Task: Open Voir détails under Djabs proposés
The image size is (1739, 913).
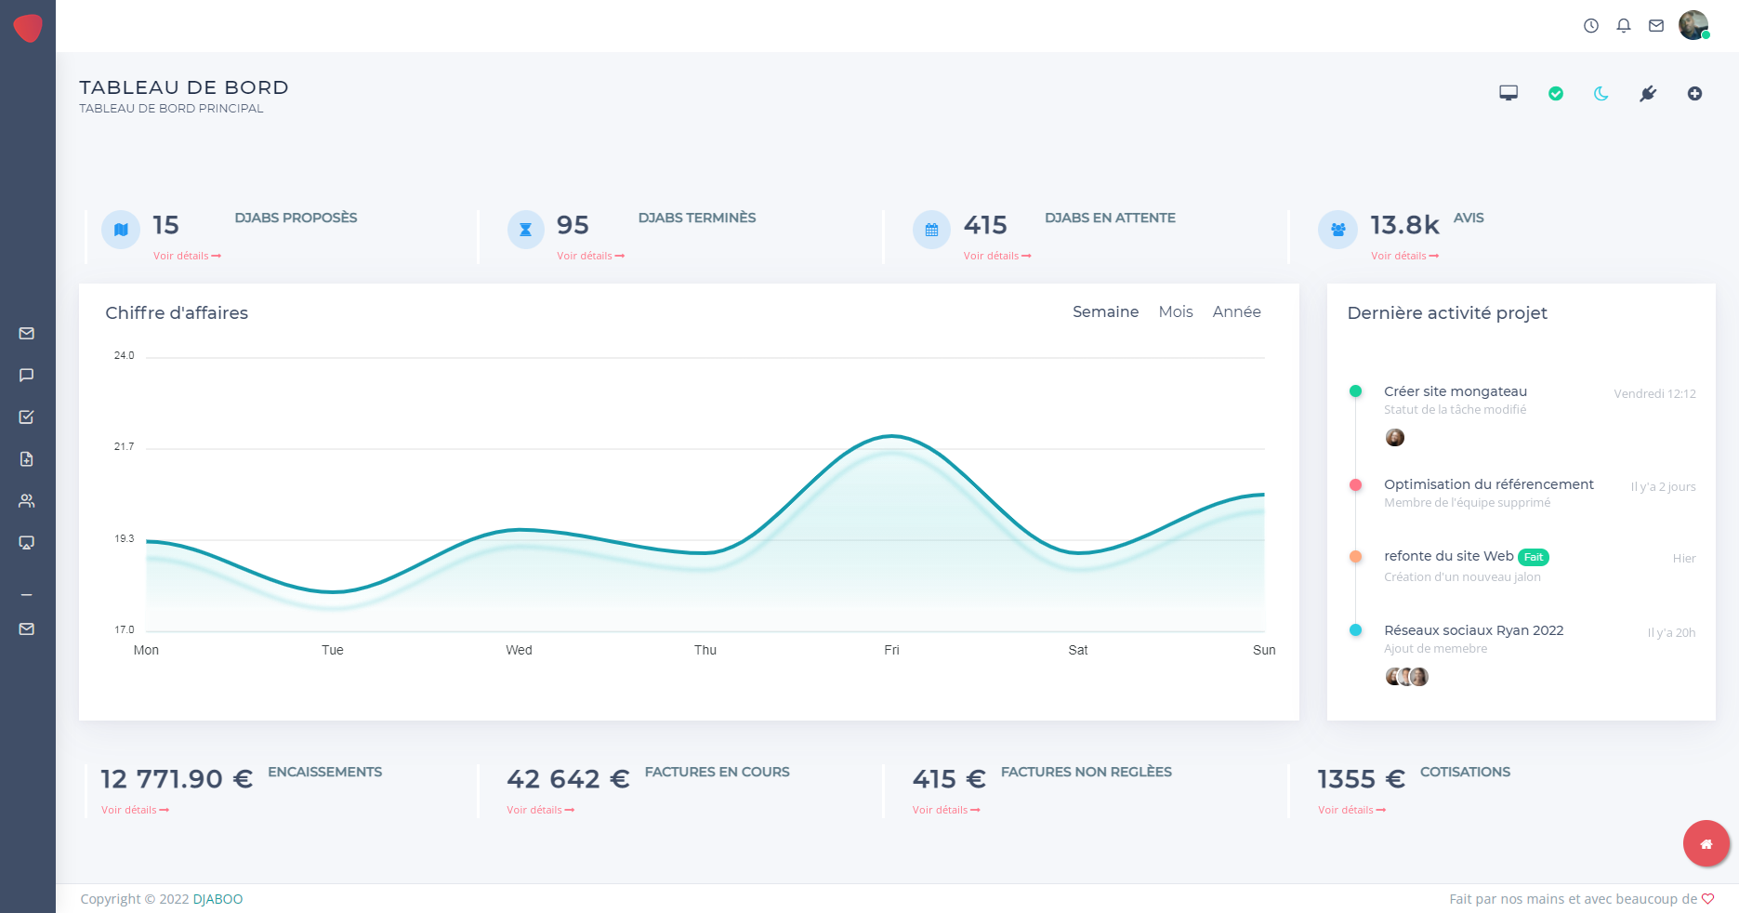Action: (x=187, y=256)
